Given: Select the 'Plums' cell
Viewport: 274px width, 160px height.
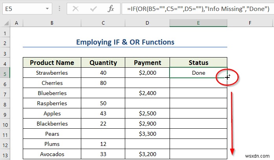Looking at the screenshot, I should point(52,144).
